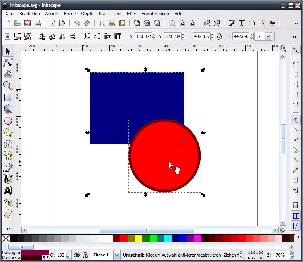Flip selection horizontally icon
Image resolution: width=303 pixels, height=262 pixels.
[x=62, y=36]
